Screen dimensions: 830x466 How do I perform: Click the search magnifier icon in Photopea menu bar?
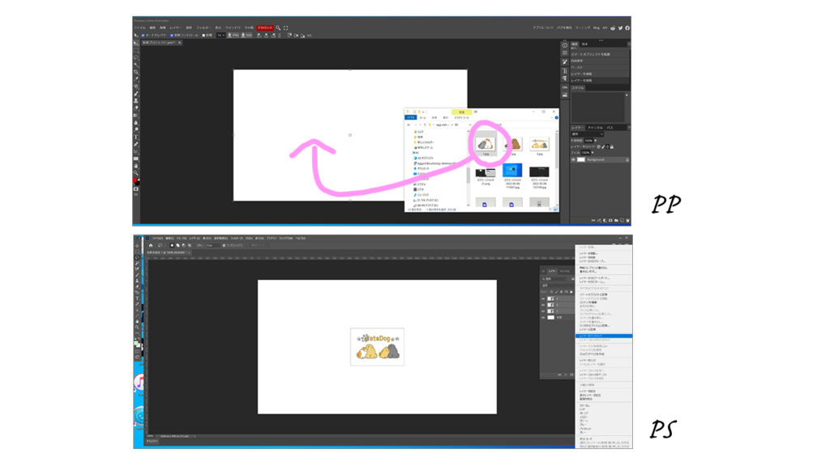pyautogui.click(x=278, y=28)
